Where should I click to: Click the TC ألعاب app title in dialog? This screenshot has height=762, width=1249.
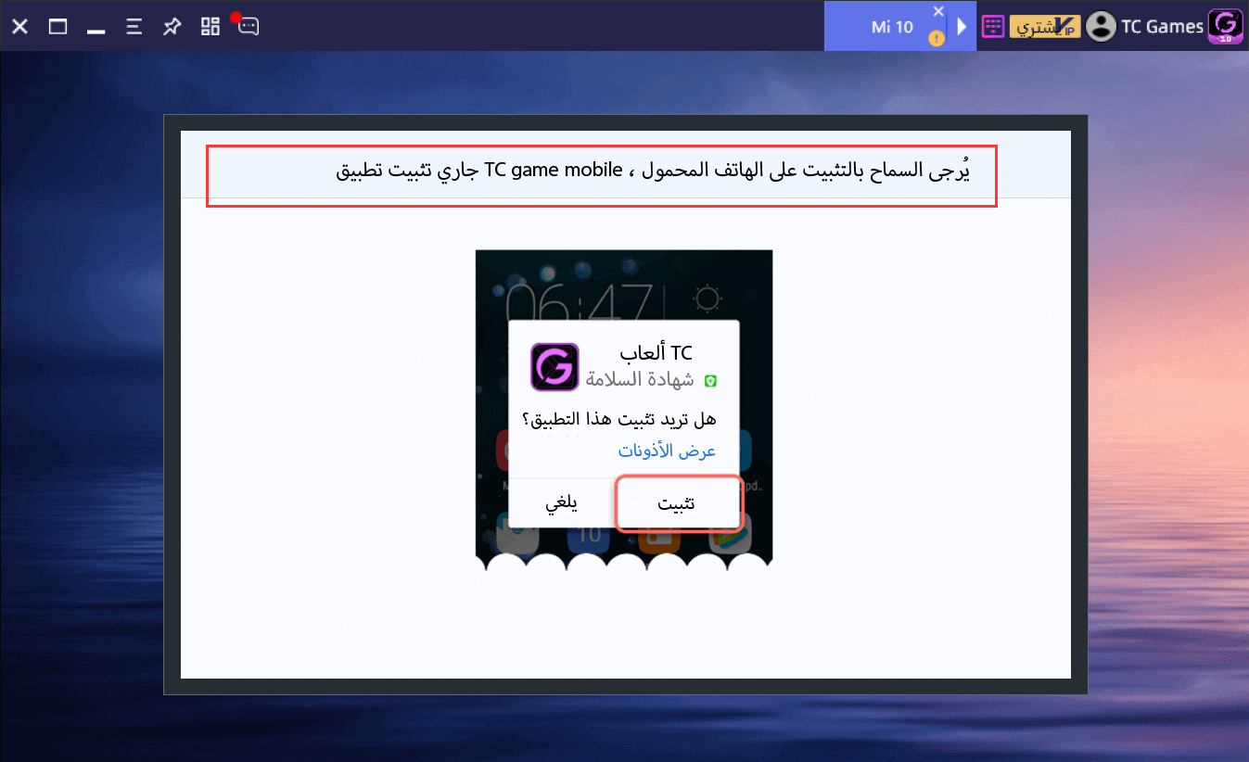(x=656, y=352)
